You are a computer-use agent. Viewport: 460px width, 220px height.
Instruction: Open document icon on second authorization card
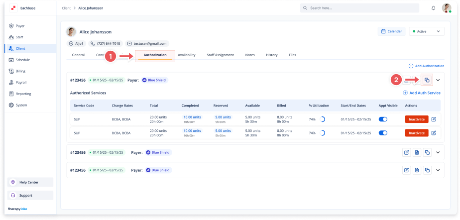pos(417,153)
